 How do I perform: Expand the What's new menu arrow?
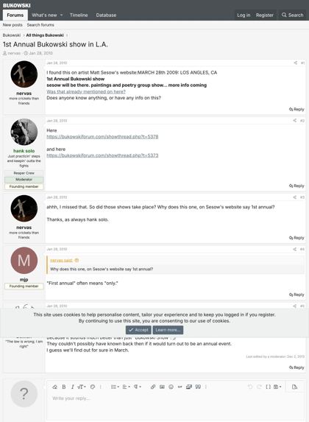(61, 15)
